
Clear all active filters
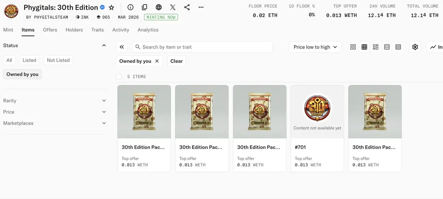coord(176,61)
